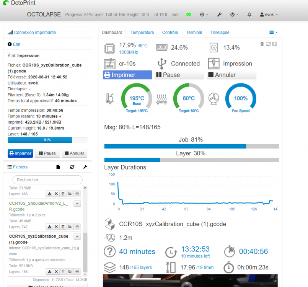This screenshot has width=308, height=287.
Task: Click the hotend nozzle thermometer icon
Action: click(x=109, y=98)
